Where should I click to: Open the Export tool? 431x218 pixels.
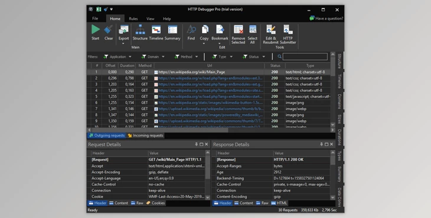pyautogui.click(x=124, y=32)
